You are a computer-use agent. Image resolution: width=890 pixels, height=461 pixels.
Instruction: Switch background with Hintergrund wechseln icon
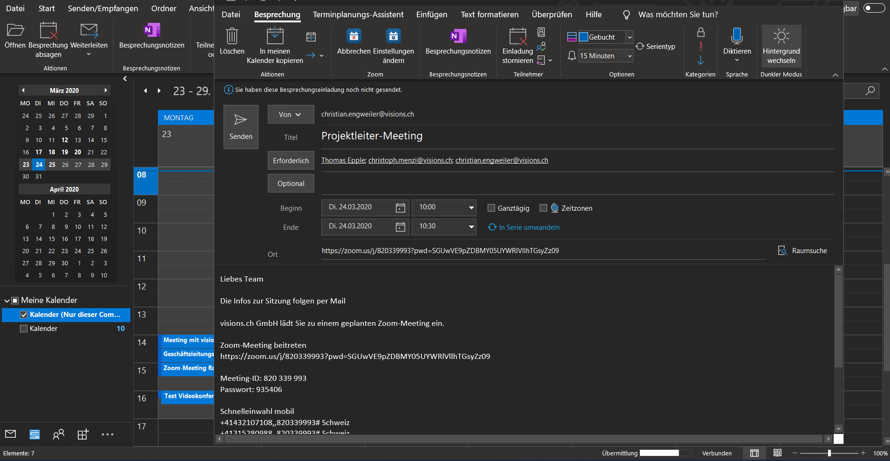781,36
